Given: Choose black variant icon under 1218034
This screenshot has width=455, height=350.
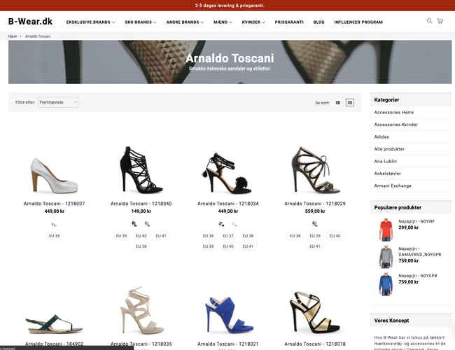Looking at the screenshot, I should pos(221,224).
